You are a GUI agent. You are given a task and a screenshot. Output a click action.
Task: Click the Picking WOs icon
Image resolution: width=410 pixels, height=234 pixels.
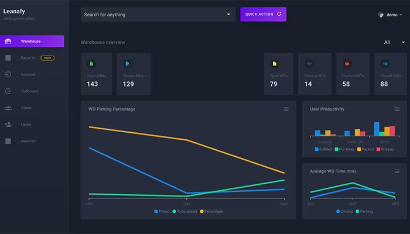pos(309,64)
